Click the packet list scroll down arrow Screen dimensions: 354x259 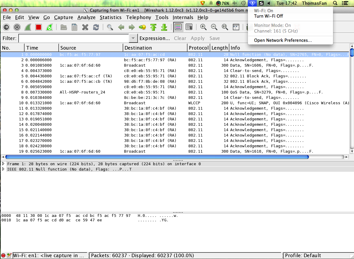pyautogui.click(x=352, y=151)
